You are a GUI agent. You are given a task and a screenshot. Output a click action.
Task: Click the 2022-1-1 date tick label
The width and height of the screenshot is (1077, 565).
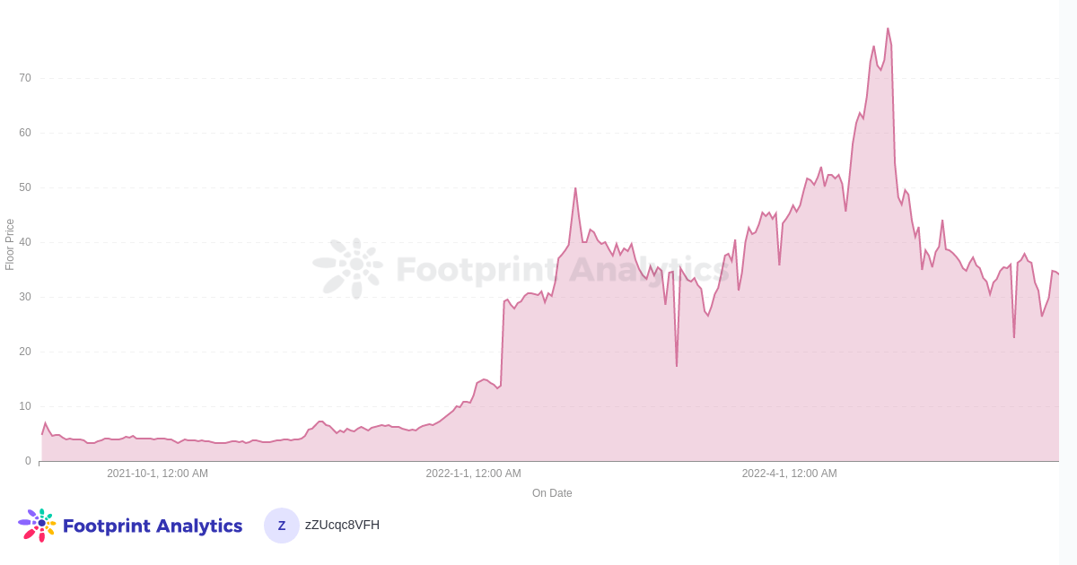[x=473, y=474]
